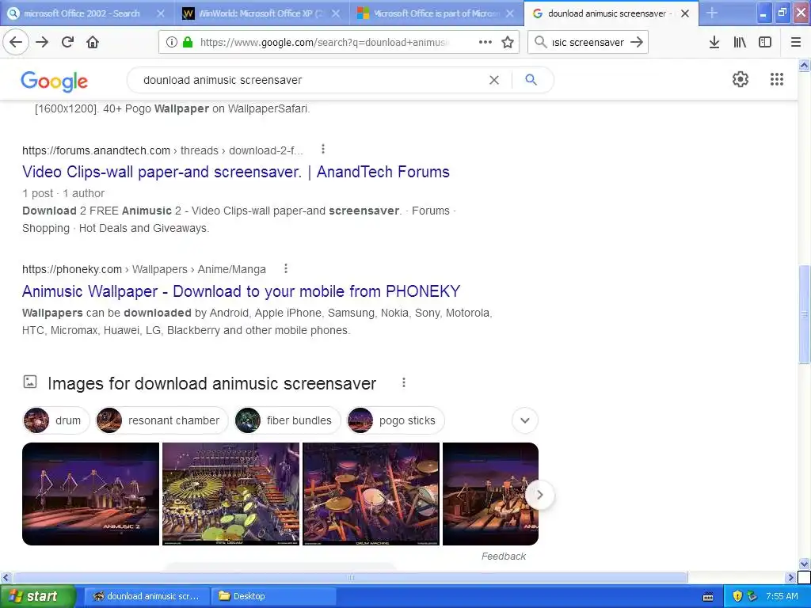Switch to Microsoft Office is part tab
Screen dimensions: 811x608
436,13
